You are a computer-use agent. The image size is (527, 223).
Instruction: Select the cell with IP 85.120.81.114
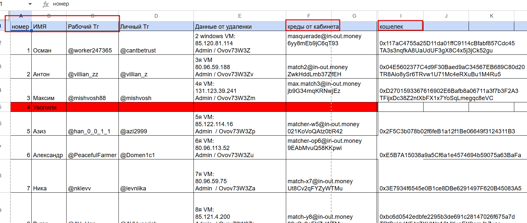coord(240,43)
